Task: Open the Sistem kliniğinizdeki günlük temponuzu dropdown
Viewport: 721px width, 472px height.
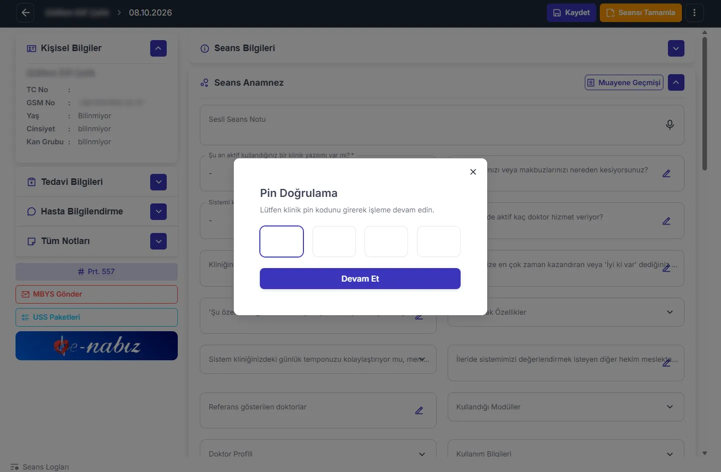Action: coord(318,359)
